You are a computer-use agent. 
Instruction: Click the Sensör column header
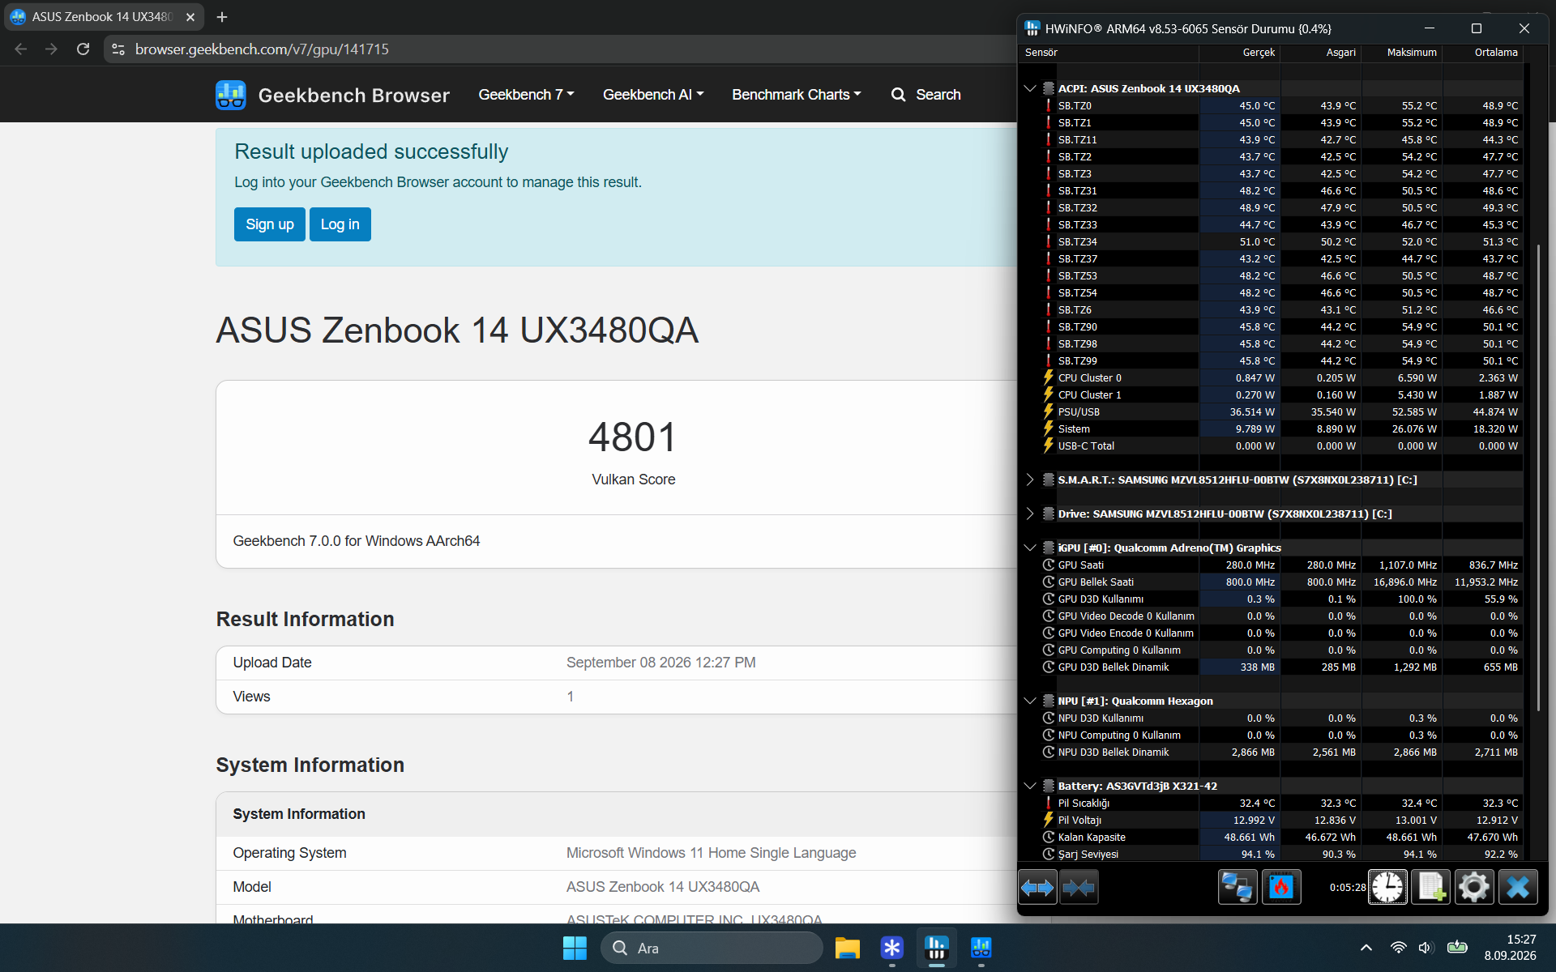(1107, 53)
